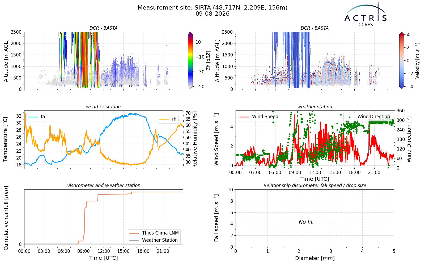Image resolution: width=425 pixels, height=265 pixels.
Task: Click the Doppler velocity plot area
Action: (x=315, y=60)
